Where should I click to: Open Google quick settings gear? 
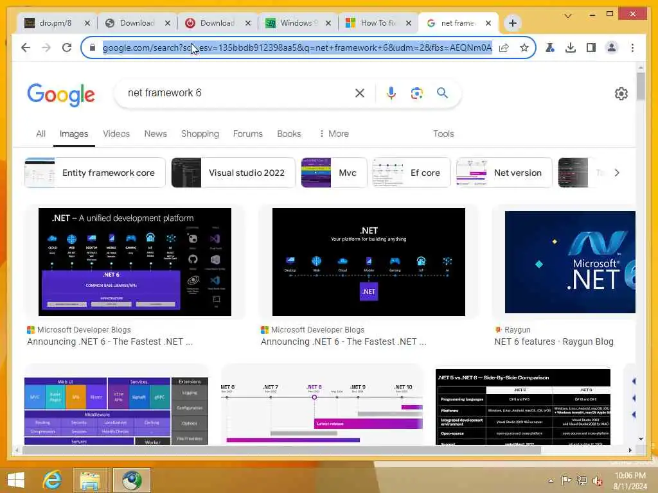(x=621, y=94)
